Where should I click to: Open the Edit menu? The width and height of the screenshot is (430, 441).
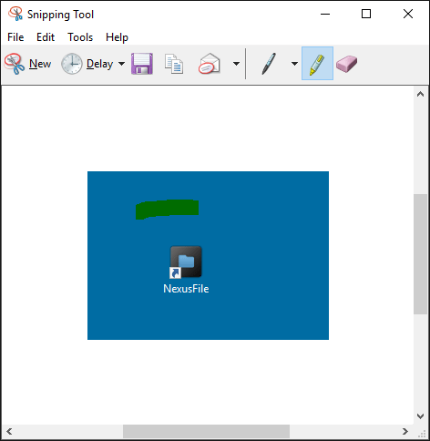46,37
